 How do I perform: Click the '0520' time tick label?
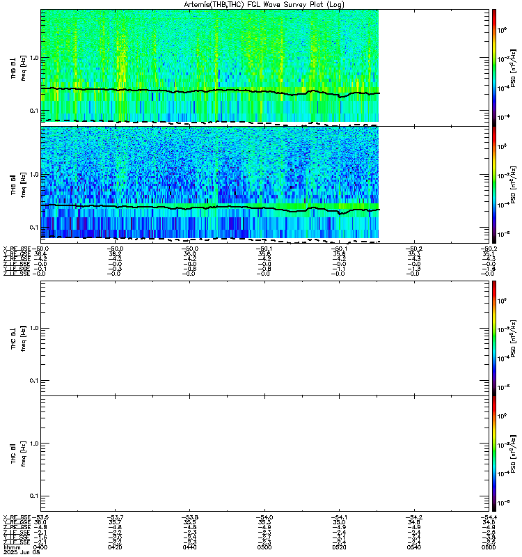pyautogui.click(x=339, y=547)
